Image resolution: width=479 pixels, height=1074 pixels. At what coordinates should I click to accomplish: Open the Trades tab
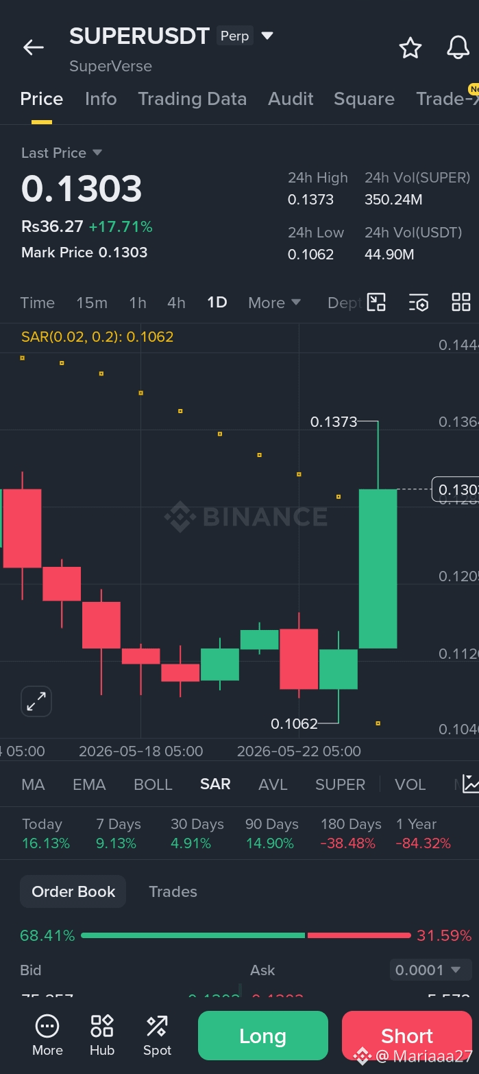tap(173, 891)
